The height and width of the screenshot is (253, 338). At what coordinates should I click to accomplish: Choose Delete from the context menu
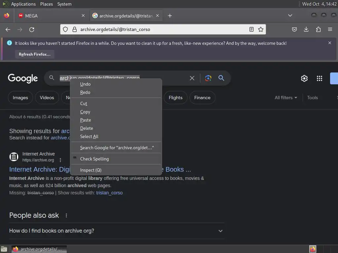(x=116, y=128)
